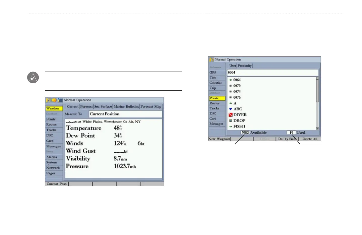Click the yellow chart icon in Points screen header
Screen dimensions: 362x235
point(211,60)
